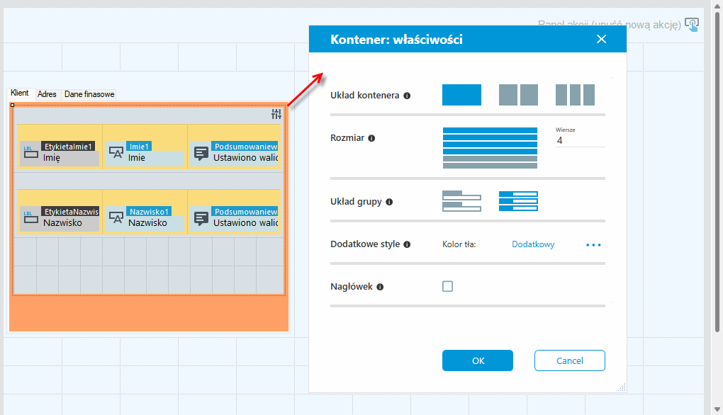Set row size using Rozmiar bars

[490, 148]
